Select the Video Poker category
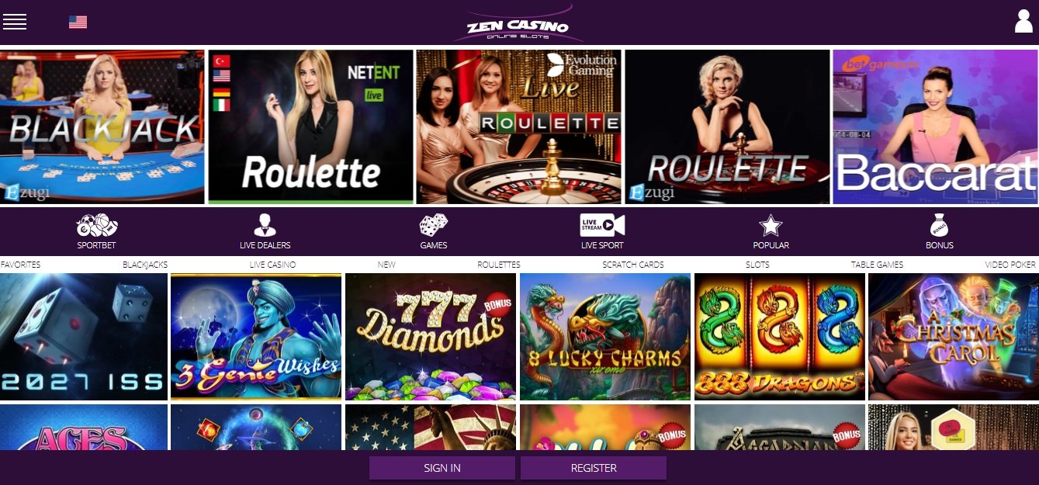Viewport: 1039px width, 485px height. pyautogui.click(x=1010, y=265)
